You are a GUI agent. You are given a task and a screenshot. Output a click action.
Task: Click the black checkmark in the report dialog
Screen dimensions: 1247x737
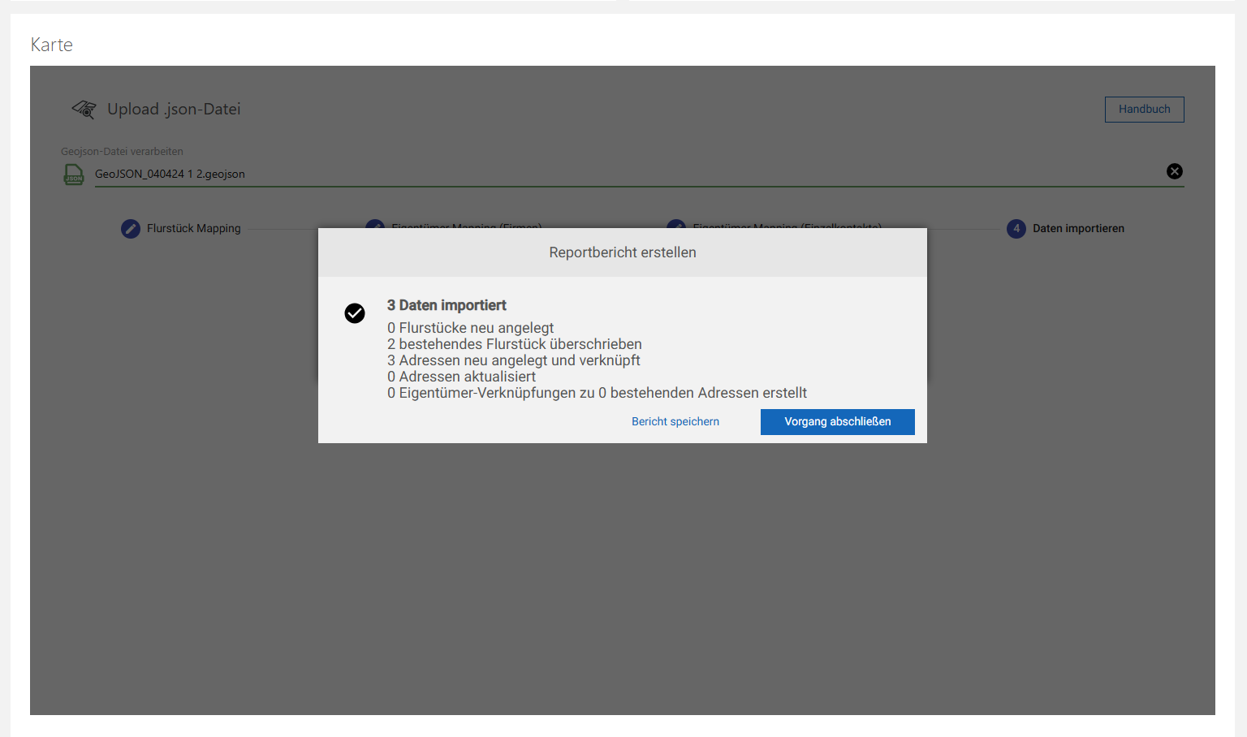[355, 312]
